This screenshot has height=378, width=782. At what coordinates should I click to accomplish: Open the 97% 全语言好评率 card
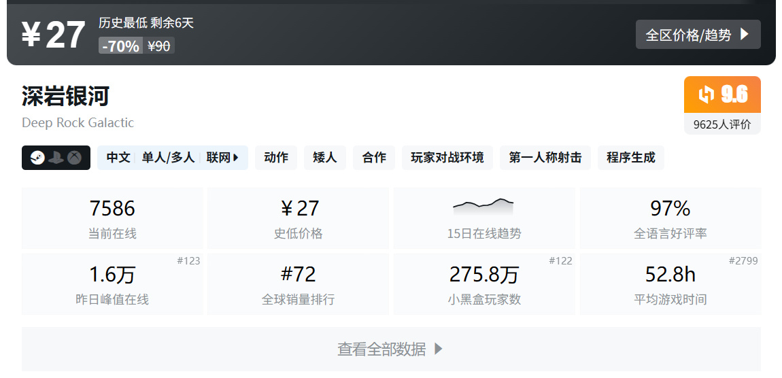pyautogui.click(x=670, y=218)
